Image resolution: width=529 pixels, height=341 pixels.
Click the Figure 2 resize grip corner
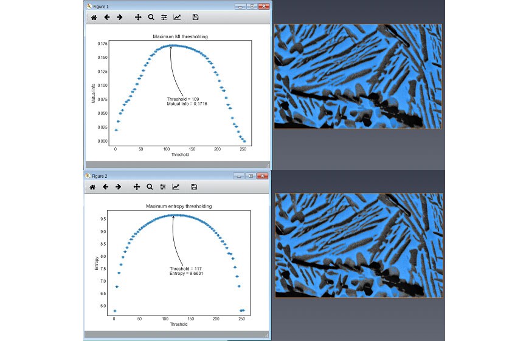(268, 335)
